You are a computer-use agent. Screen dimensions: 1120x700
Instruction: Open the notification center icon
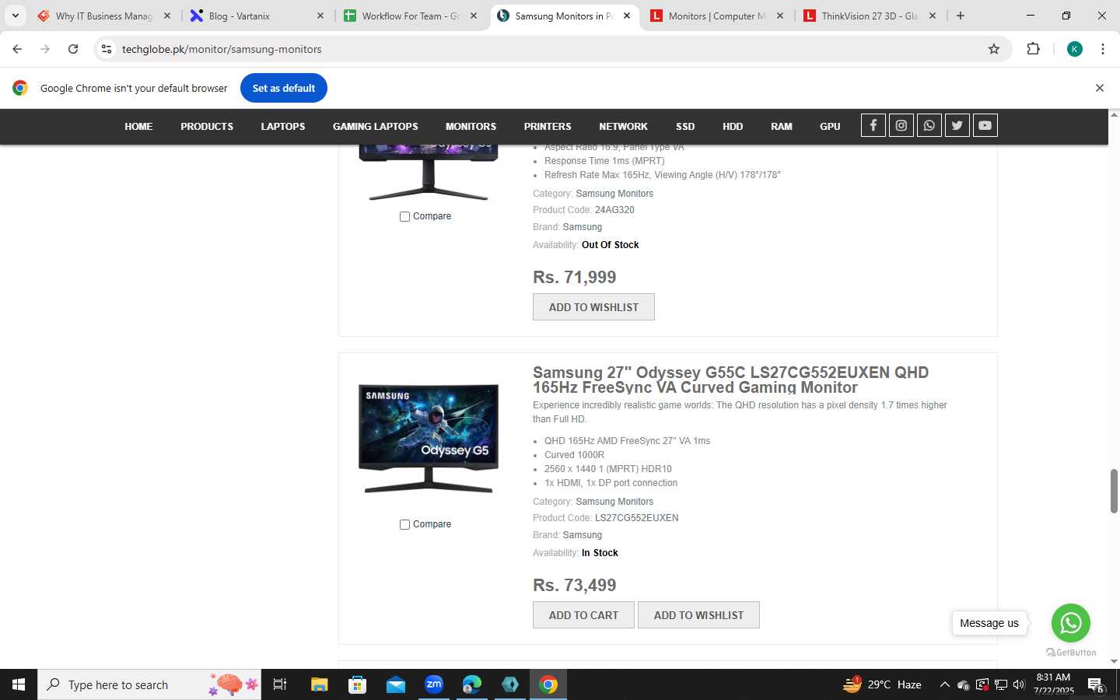pyautogui.click(x=1095, y=685)
